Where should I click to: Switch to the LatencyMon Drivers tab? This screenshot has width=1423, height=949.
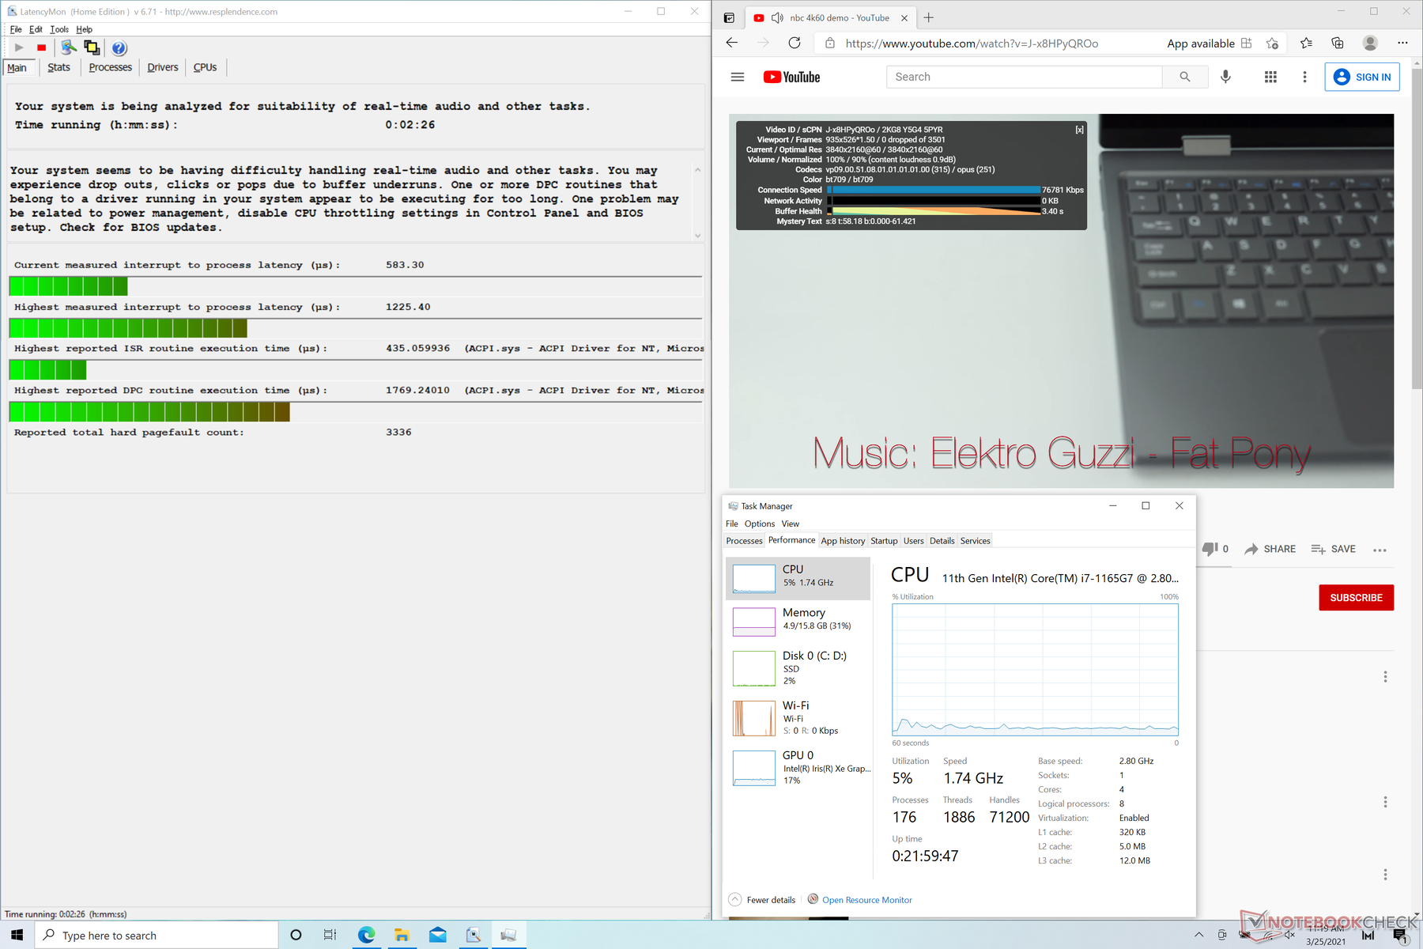point(163,67)
